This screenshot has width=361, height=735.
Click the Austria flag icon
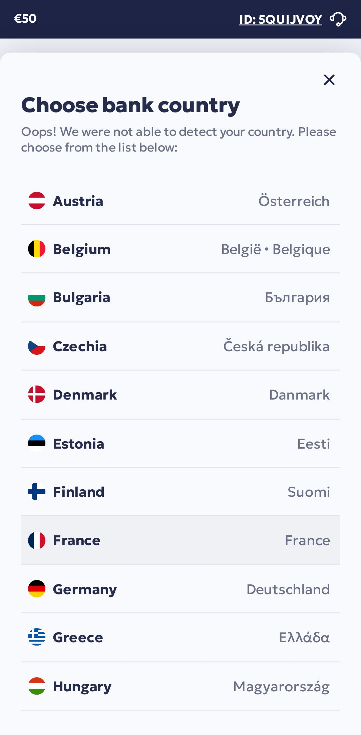[x=37, y=201]
